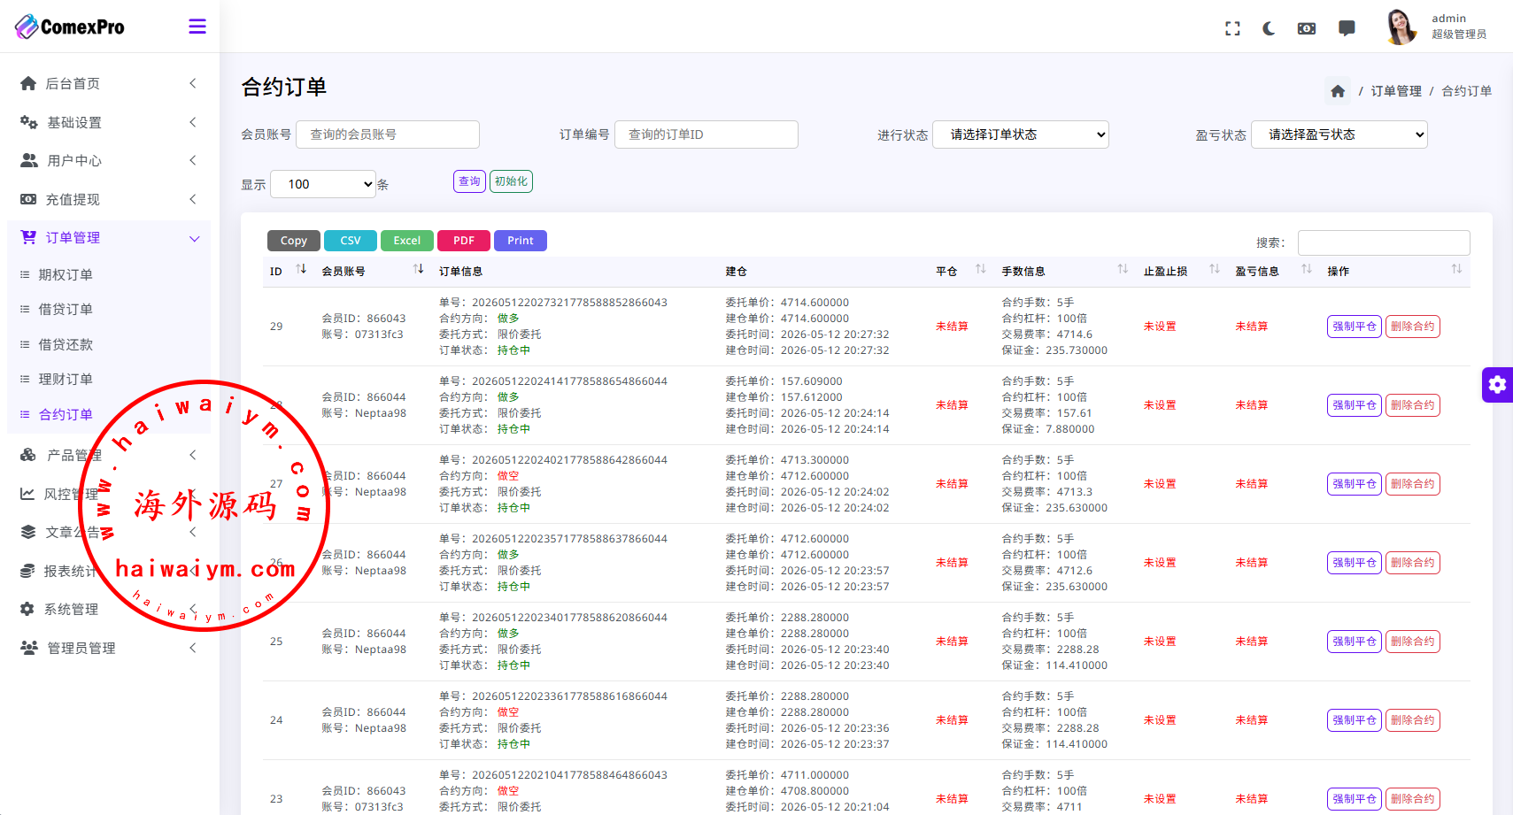Open admin profile avatar
Screen dimensions: 1513x815
(1400, 27)
